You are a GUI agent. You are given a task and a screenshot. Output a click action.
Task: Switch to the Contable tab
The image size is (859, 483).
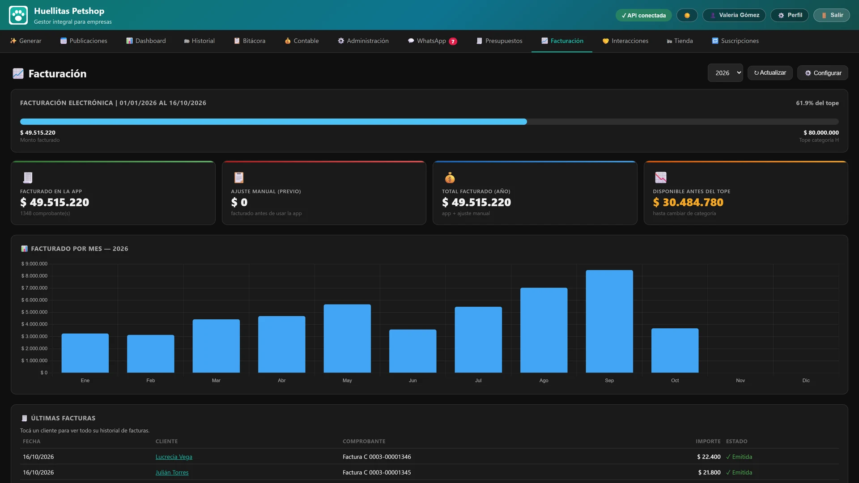pyautogui.click(x=302, y=41)
